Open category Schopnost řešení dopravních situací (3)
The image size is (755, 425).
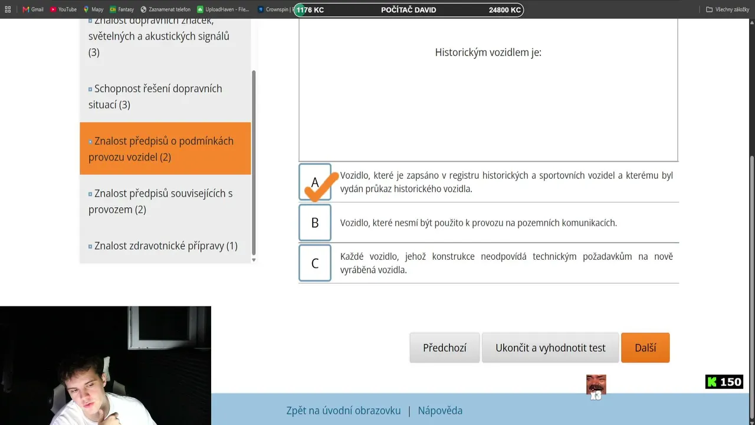click(x=165, y=96)
